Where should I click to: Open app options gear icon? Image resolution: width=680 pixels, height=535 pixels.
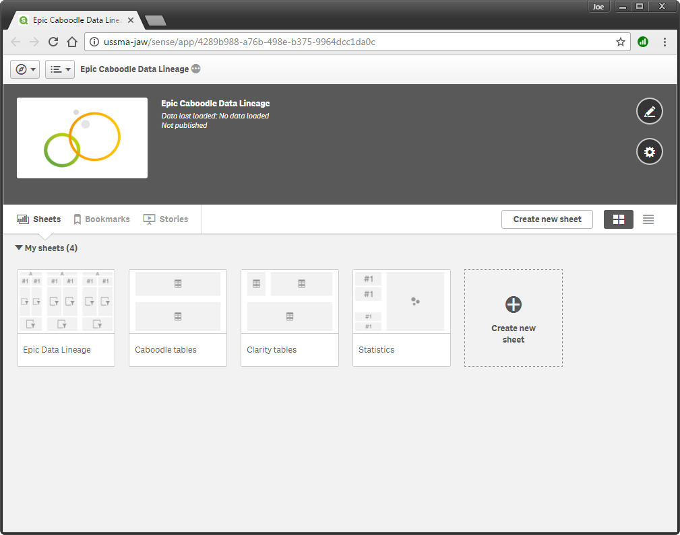click(x=649, y=151)
